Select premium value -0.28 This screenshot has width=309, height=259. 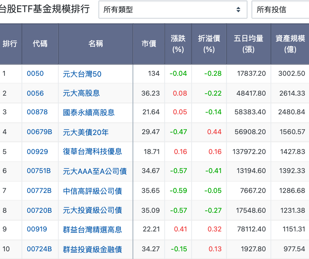pyautogui.click(x=213, y=73)
